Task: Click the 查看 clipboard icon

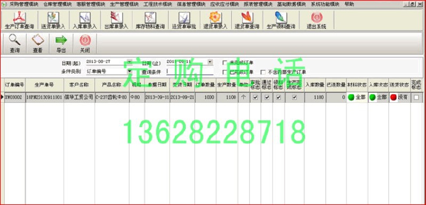Action: 37,44
